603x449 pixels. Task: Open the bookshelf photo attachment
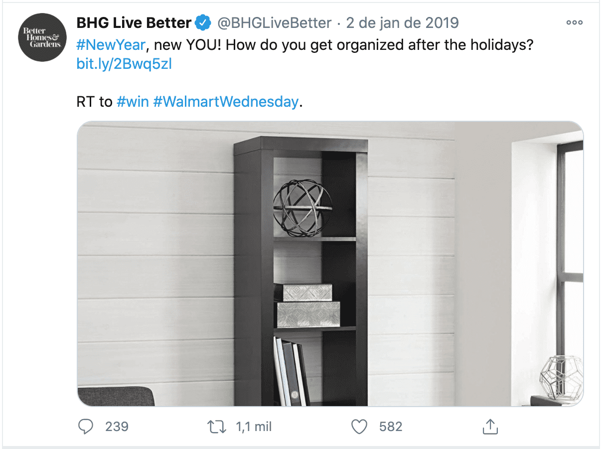tap(330, 263)
